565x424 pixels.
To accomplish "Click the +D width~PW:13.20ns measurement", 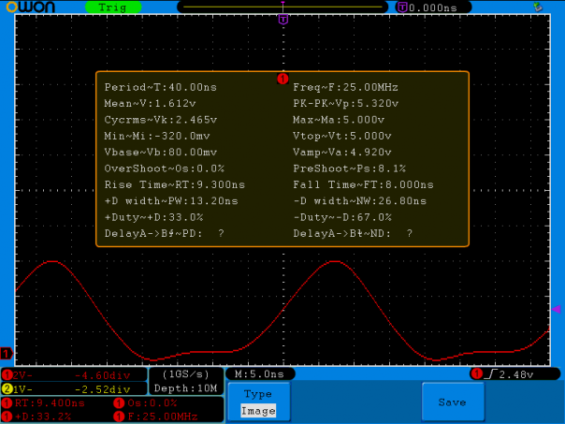I will click(x=171, y=201).
